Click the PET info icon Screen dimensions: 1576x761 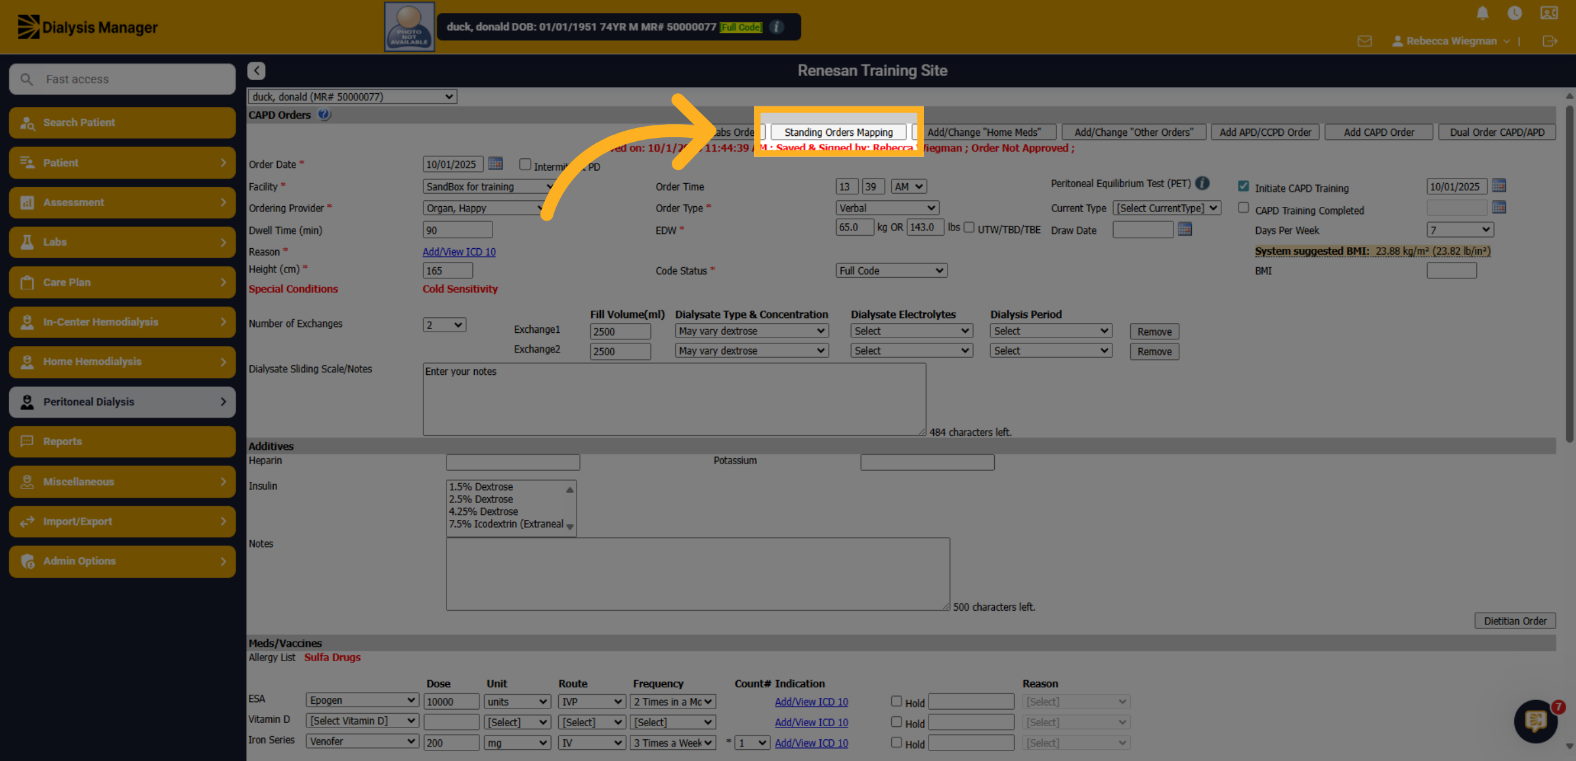click(x=1202, y=183)
